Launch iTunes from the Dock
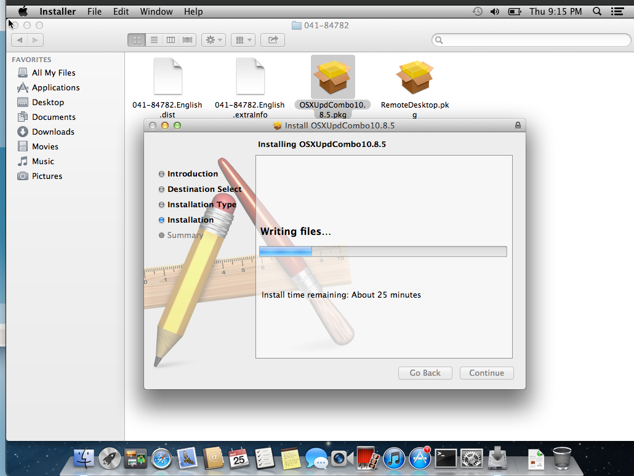Viewport: 634px width, 476px height. pos(394,459)
